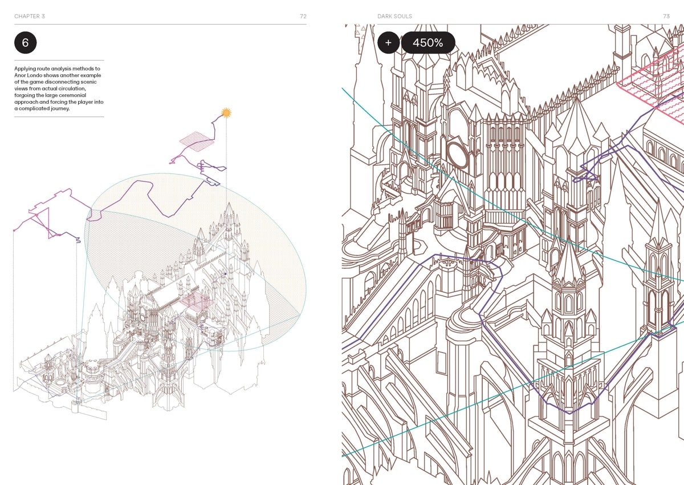Click the plus zoom button
The width and height of the screenshot is (684, 485).
(x=388, y=43)
